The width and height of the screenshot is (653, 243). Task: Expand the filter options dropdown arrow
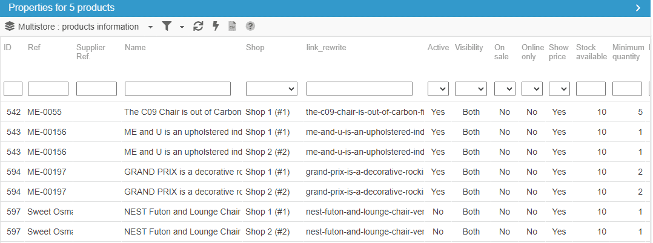182,27
